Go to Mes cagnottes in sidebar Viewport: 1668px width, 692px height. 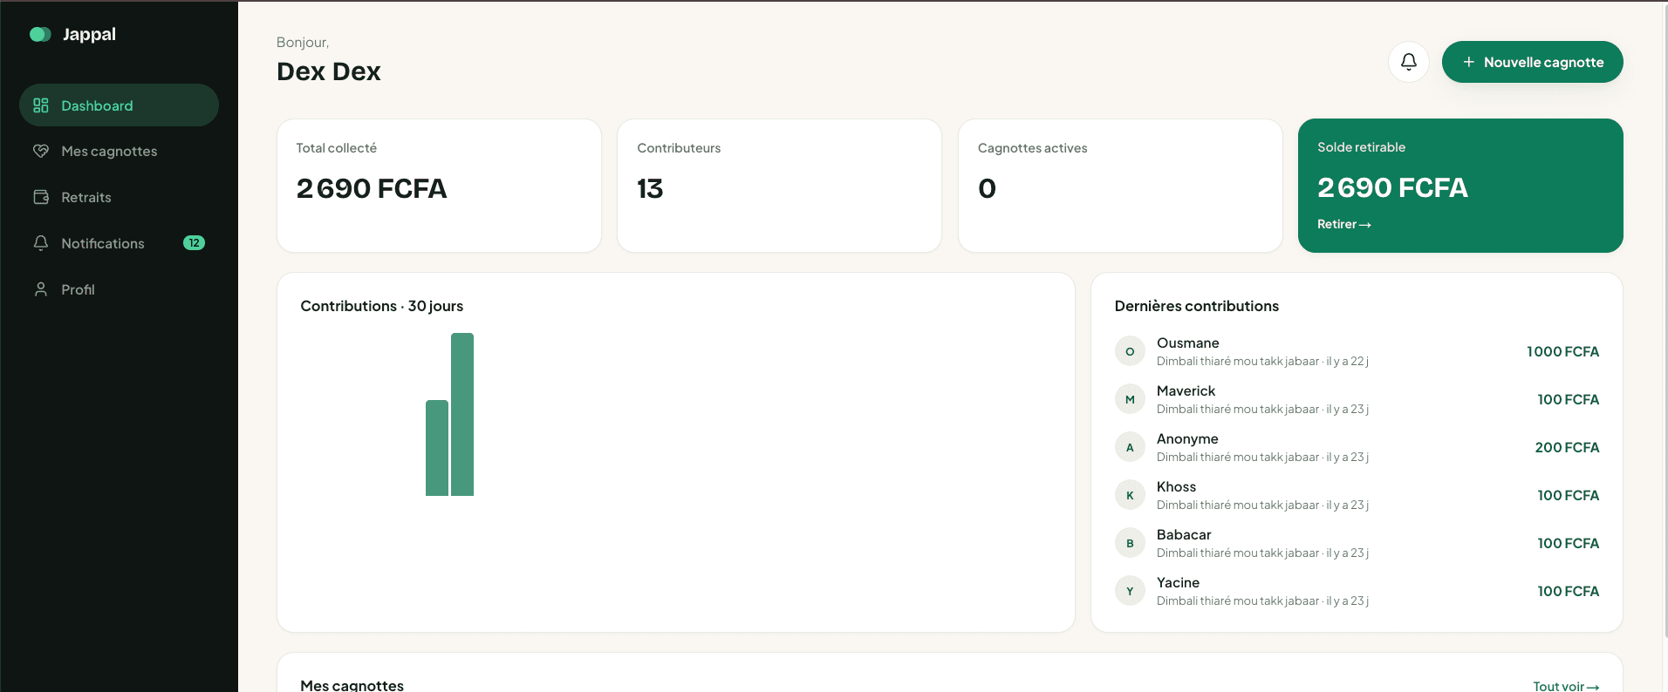[119, 151]
